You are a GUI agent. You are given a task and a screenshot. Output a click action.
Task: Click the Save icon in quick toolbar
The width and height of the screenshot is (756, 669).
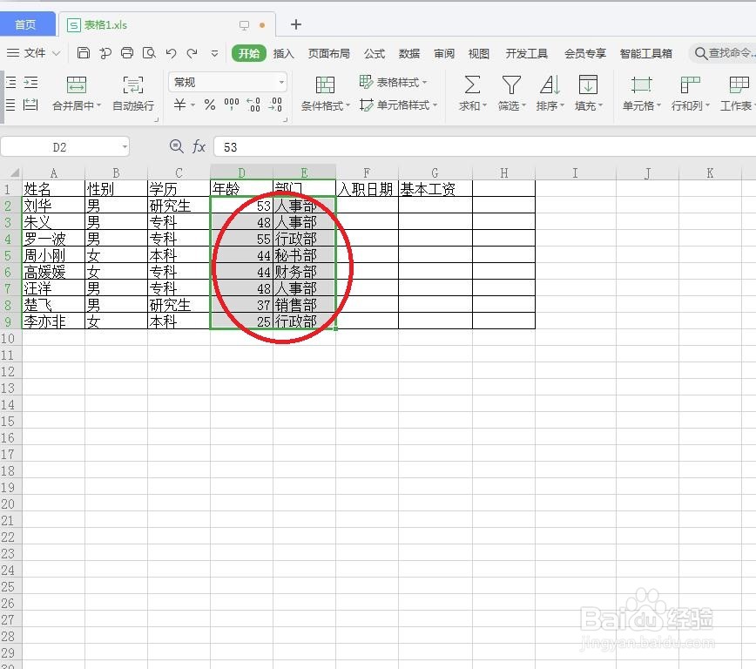point(84,52)
